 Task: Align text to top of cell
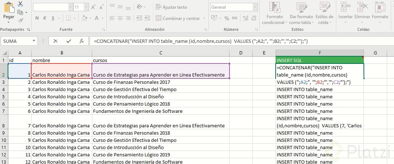point(112,6)
